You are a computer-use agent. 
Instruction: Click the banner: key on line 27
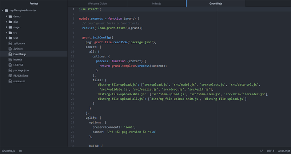[x=98, y=132]
